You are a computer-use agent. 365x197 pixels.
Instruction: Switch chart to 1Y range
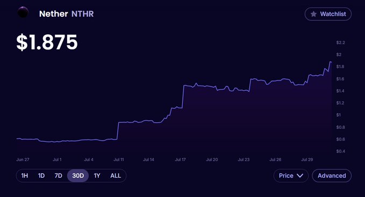coord(97,176)
